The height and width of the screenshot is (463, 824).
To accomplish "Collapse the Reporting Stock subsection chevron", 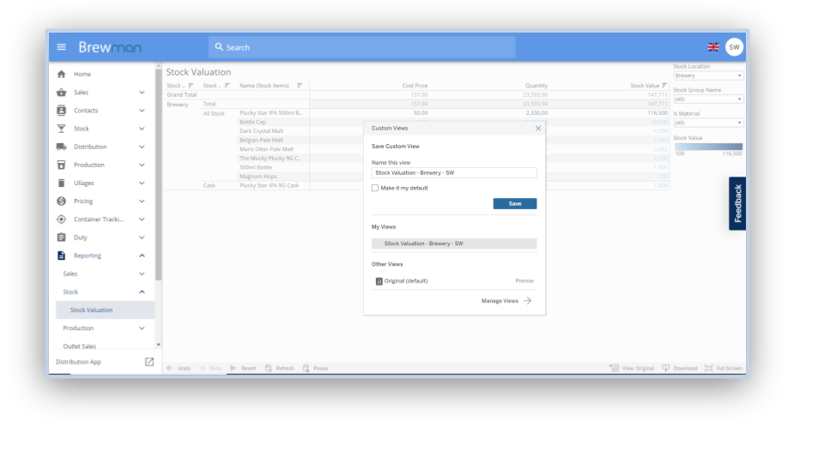I will tap(142, 292).
